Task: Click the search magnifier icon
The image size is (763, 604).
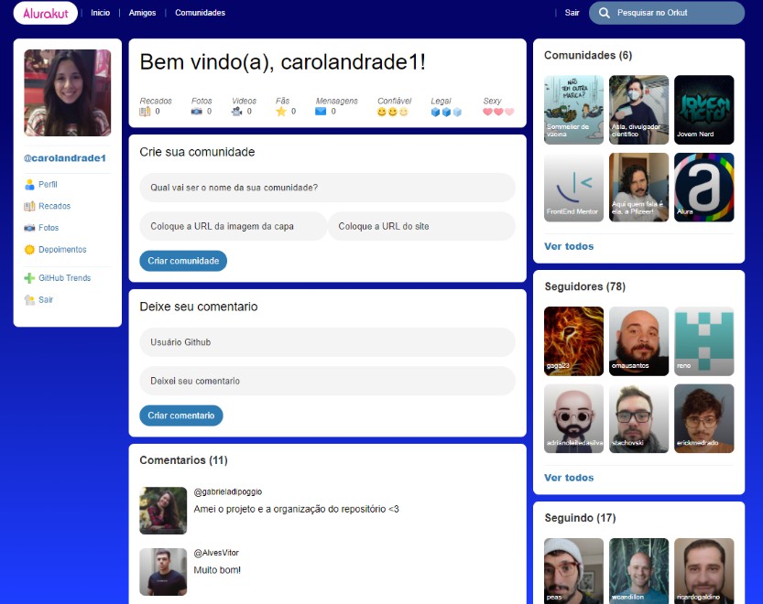Action: 605,13
